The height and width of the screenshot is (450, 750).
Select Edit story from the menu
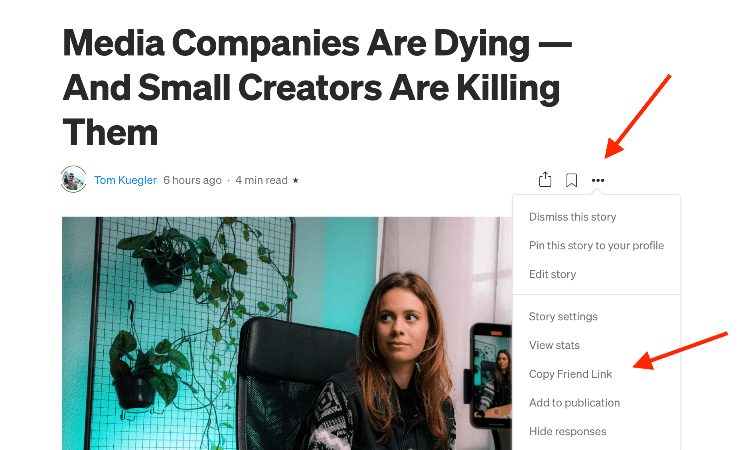[x=553, y=274]
